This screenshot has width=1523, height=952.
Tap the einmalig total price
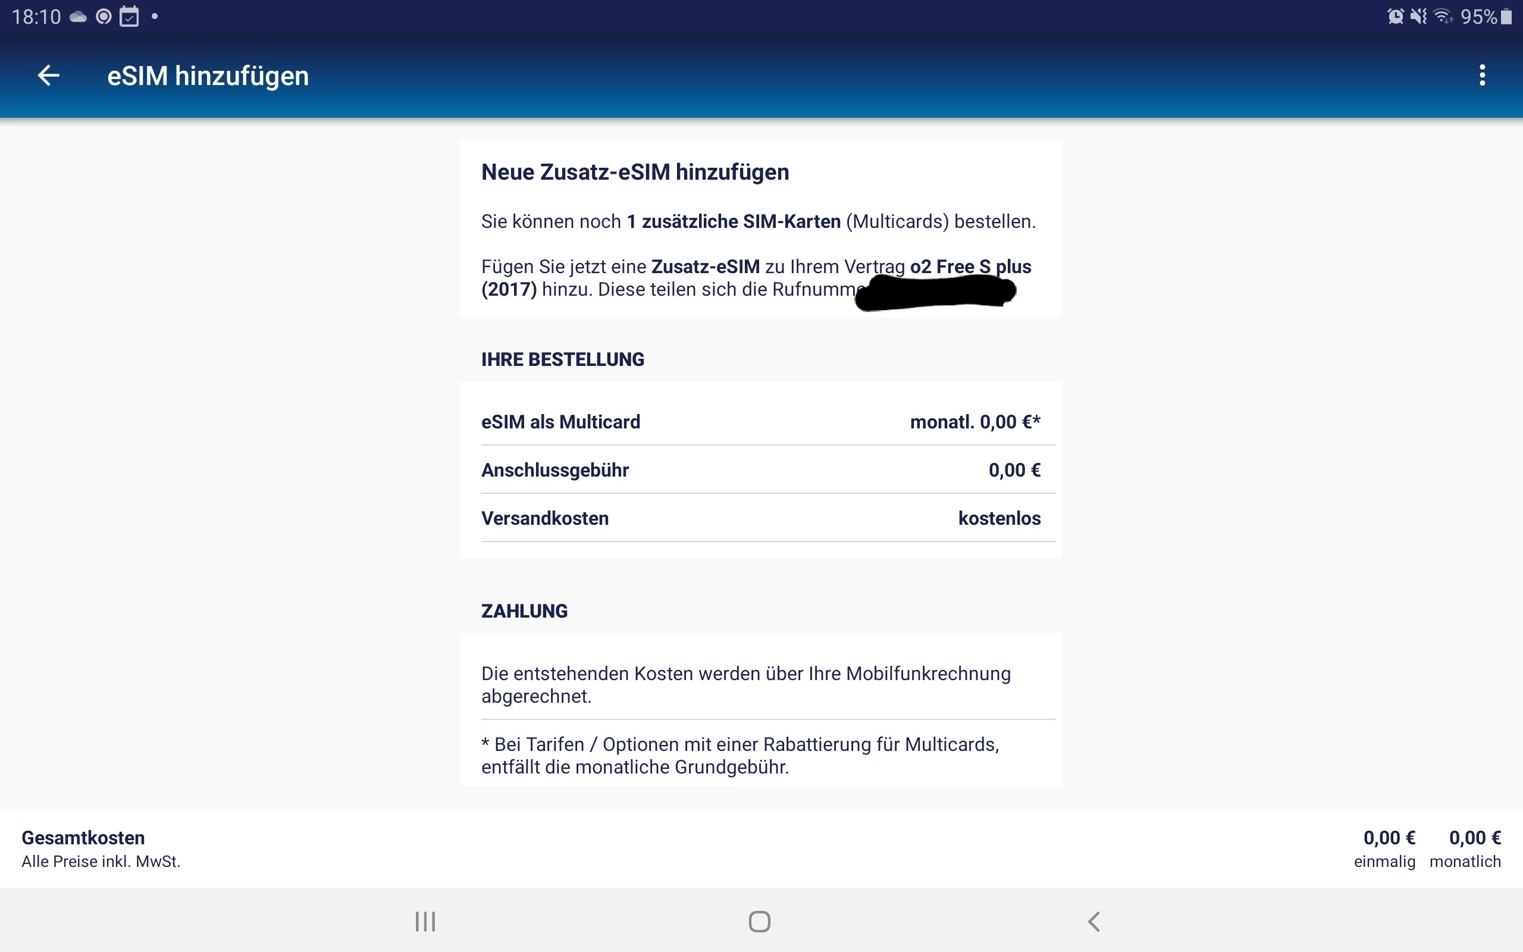1389,838
